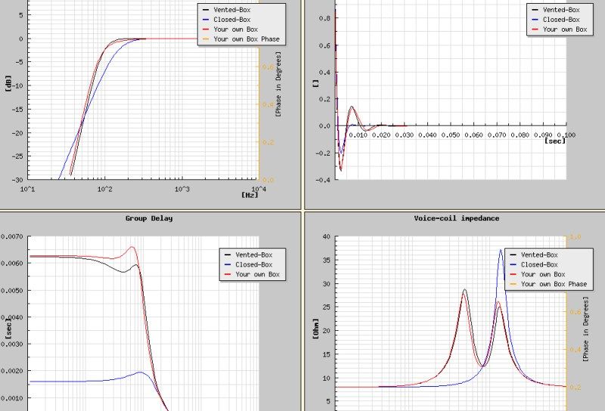Select Closed-Box in the impedance legend
The image size is (605, 411).
click(539, 264)
